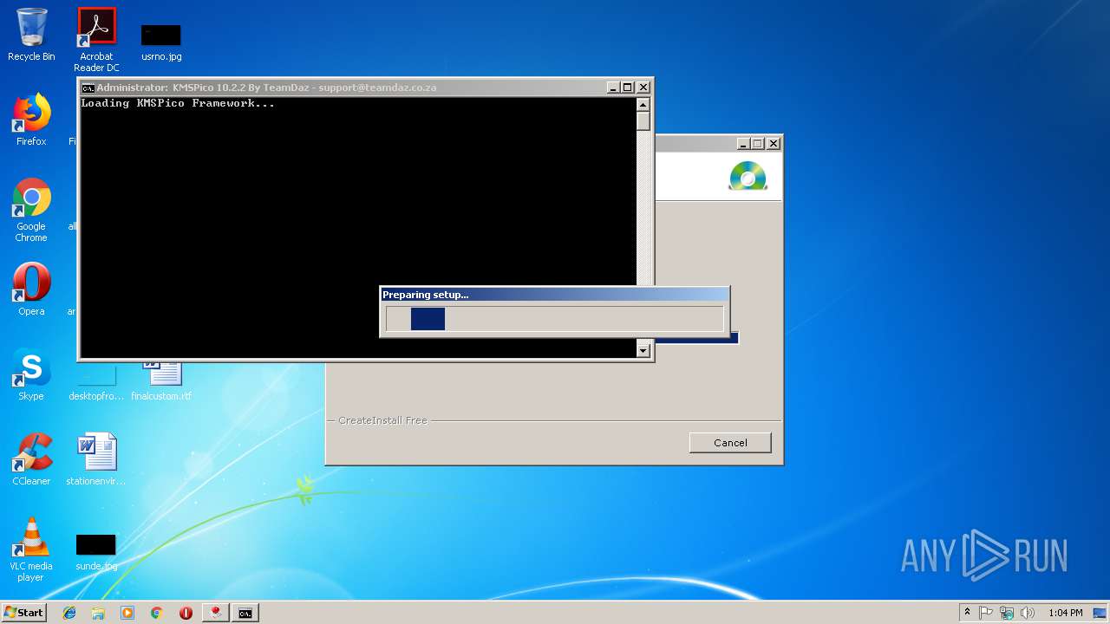
Task: Open Firefox desktop shortcut
Action: [x=31, y=120]
